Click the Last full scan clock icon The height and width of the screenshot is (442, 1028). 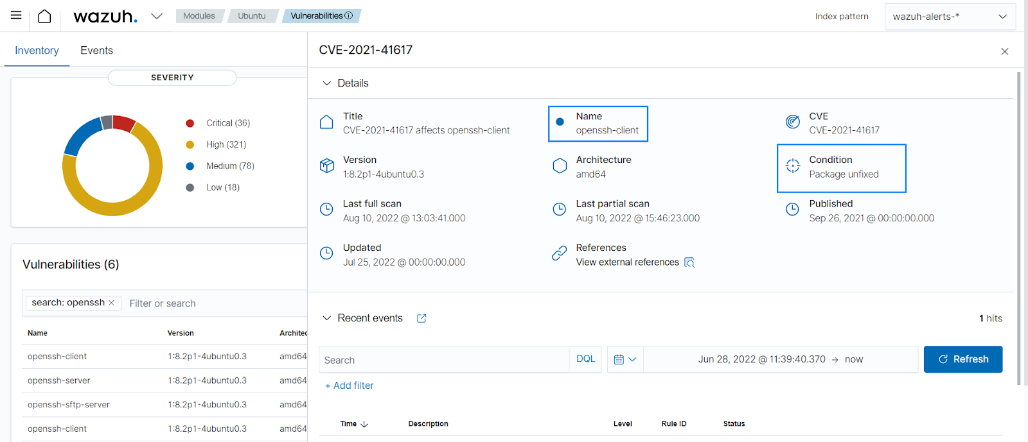point(326,209)
